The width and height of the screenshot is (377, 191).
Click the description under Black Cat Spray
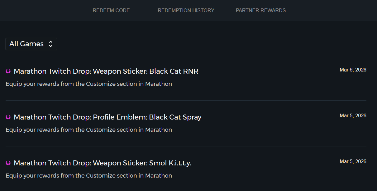[x=89, y=130]
